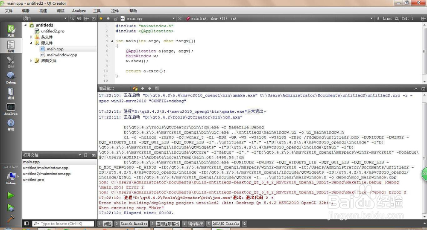Split the Projects side panel

pos(86,18)
